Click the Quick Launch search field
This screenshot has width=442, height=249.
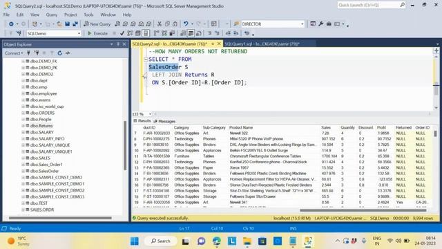372,5
